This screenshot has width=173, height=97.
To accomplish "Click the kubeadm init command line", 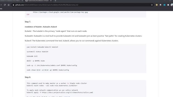I will (32, 56).
